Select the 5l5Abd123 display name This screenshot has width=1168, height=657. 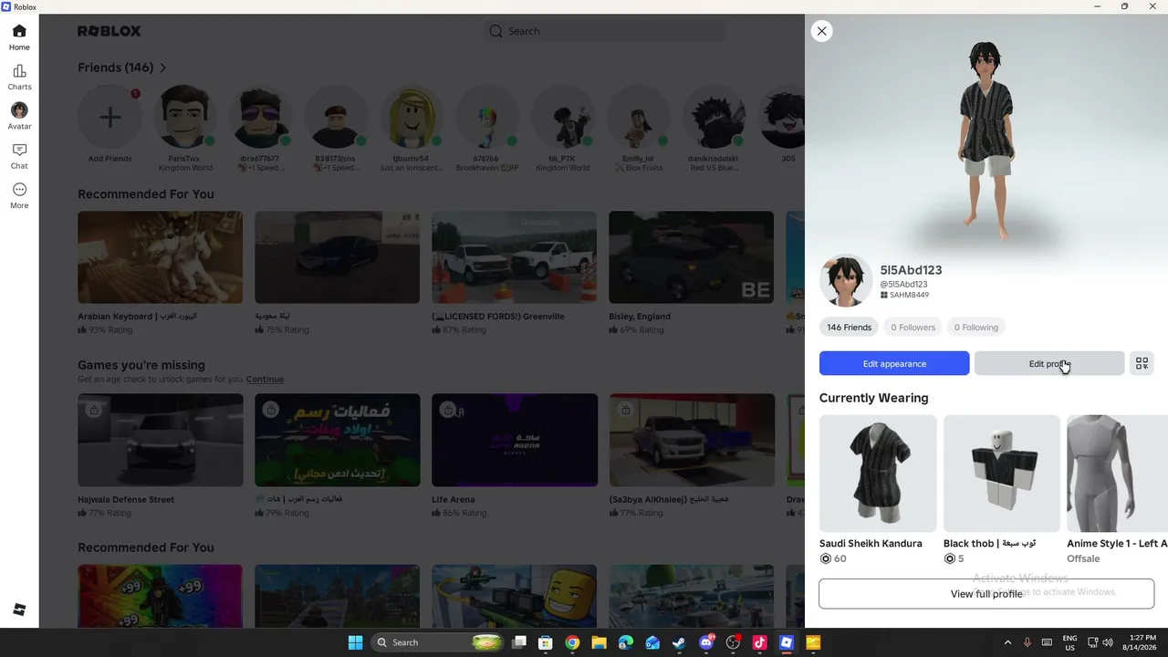(911, 270)
